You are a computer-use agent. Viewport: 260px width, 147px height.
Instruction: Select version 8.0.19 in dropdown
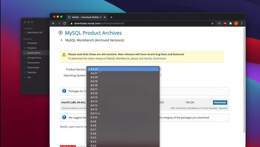pyautogui.click(x=123, y=81)
